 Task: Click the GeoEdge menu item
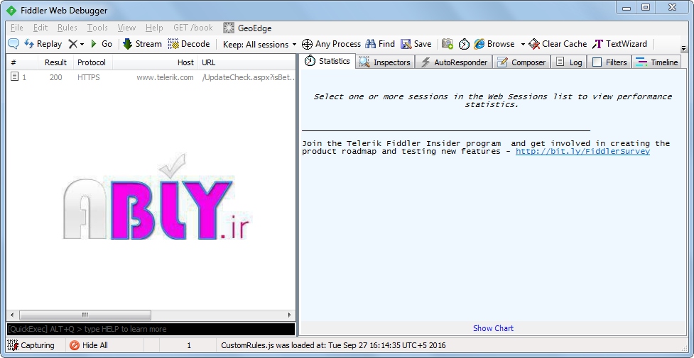(247, 28)
